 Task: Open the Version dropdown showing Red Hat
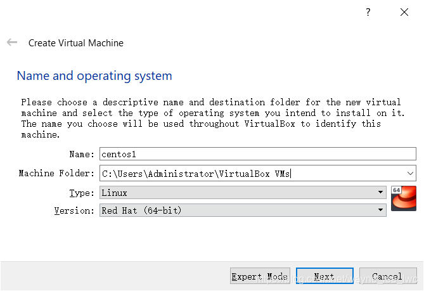[x=243, y=210]
